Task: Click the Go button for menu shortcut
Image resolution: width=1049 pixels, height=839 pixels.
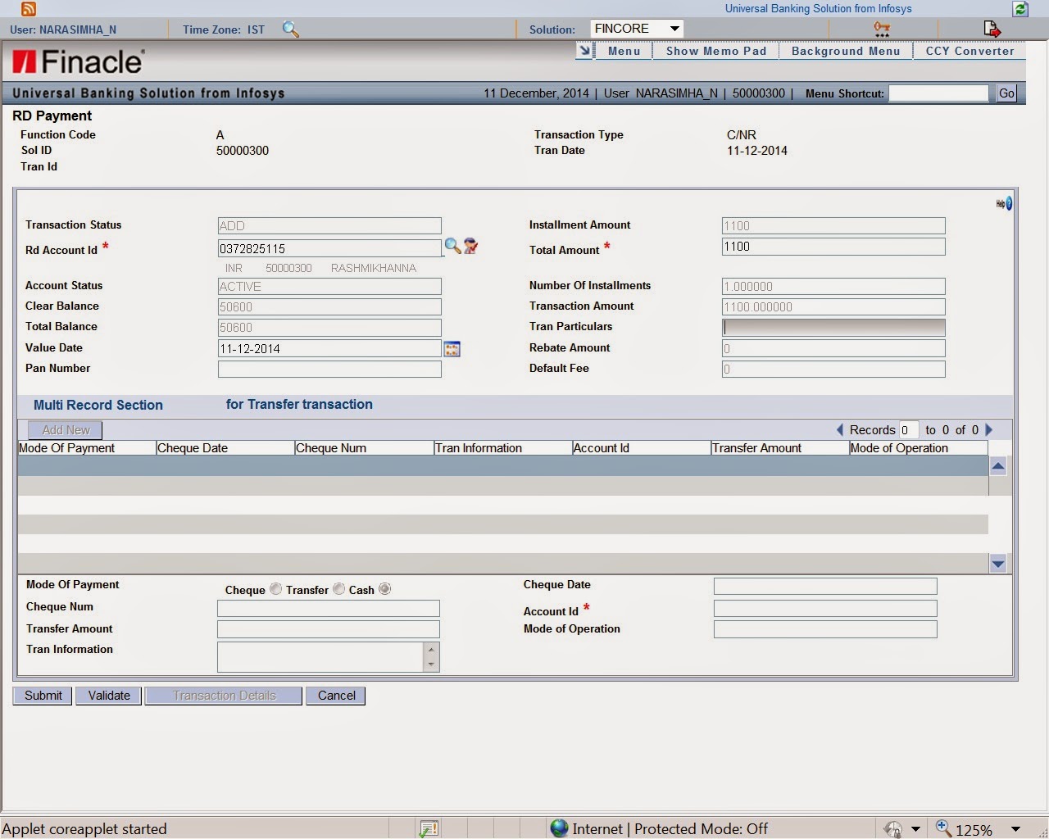Action: tap(1006, 93)
